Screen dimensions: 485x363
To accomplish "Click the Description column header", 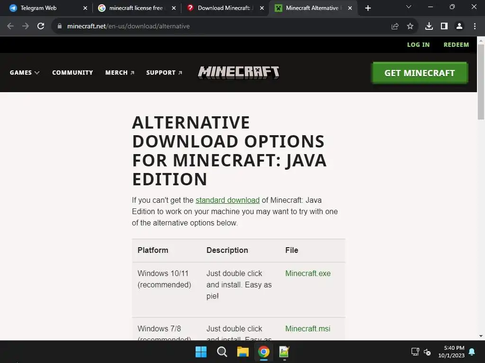I will pyautogui.click(x=227, y=251).
